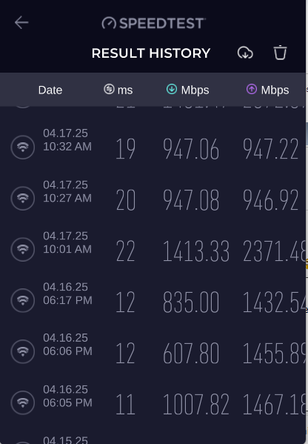Click WiFi icon for 06:06 PM result

coord(23,351)
